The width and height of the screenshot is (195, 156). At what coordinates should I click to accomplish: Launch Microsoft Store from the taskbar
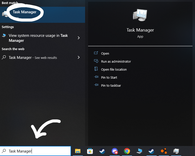pos(90,151)
